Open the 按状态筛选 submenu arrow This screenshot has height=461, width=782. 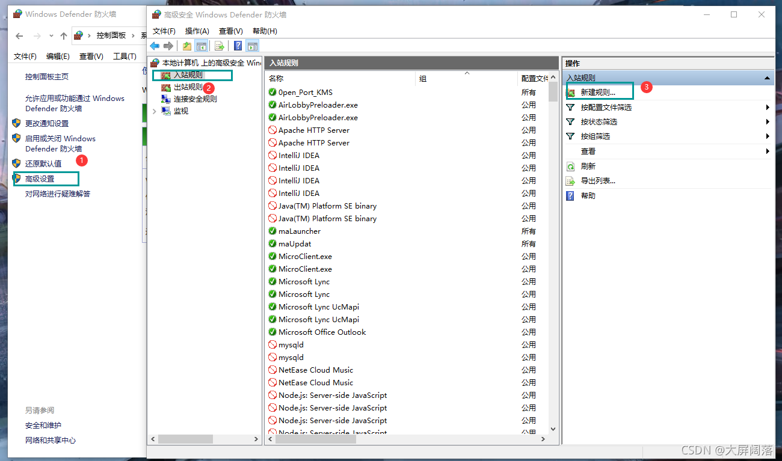[x=768, y=121]
